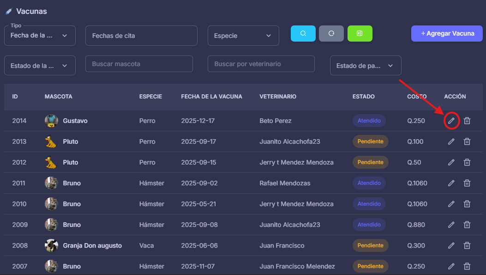The image size is (486, 275).
Task: Click the Agregar Vacuna button
Action: [x=447, y=33]
